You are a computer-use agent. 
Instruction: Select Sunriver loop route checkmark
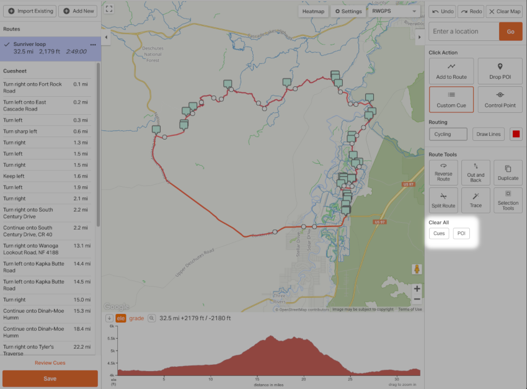[x=7, y=44]
